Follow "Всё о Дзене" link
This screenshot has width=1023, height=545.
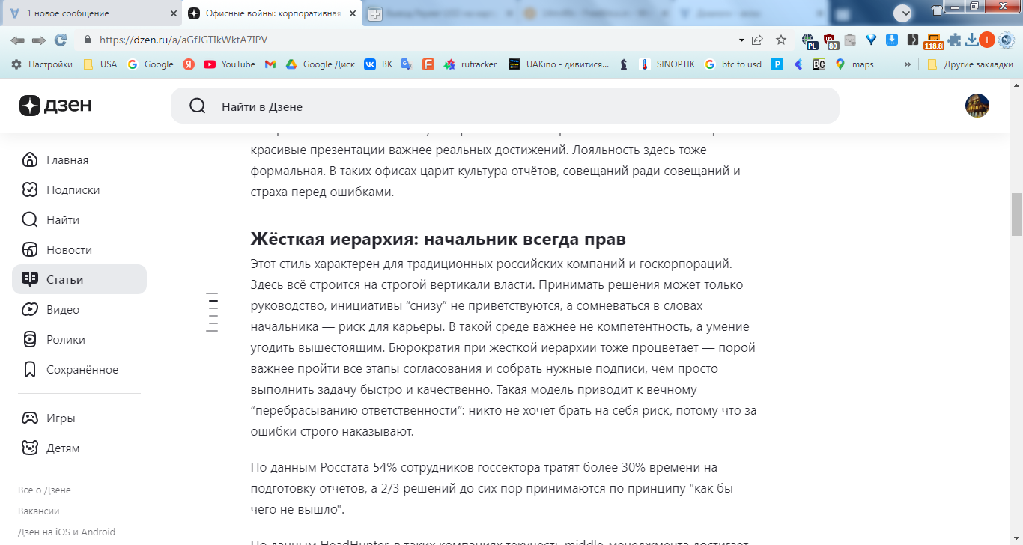(44, 490)
